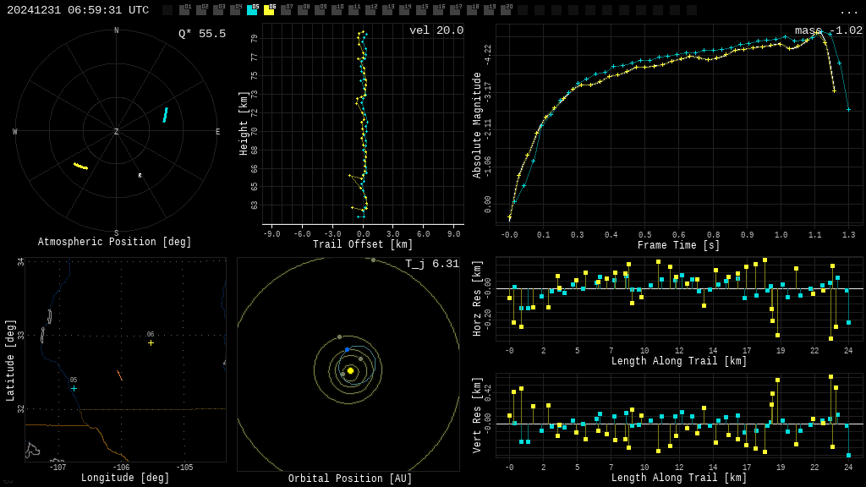Click the yellow meteor streak in sky plot
Viewport: 866px width, 487px height.
80,166
